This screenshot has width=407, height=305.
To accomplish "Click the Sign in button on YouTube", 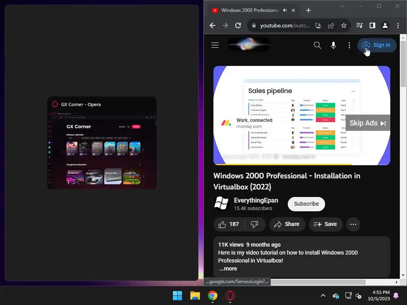I will click(377, 45).
